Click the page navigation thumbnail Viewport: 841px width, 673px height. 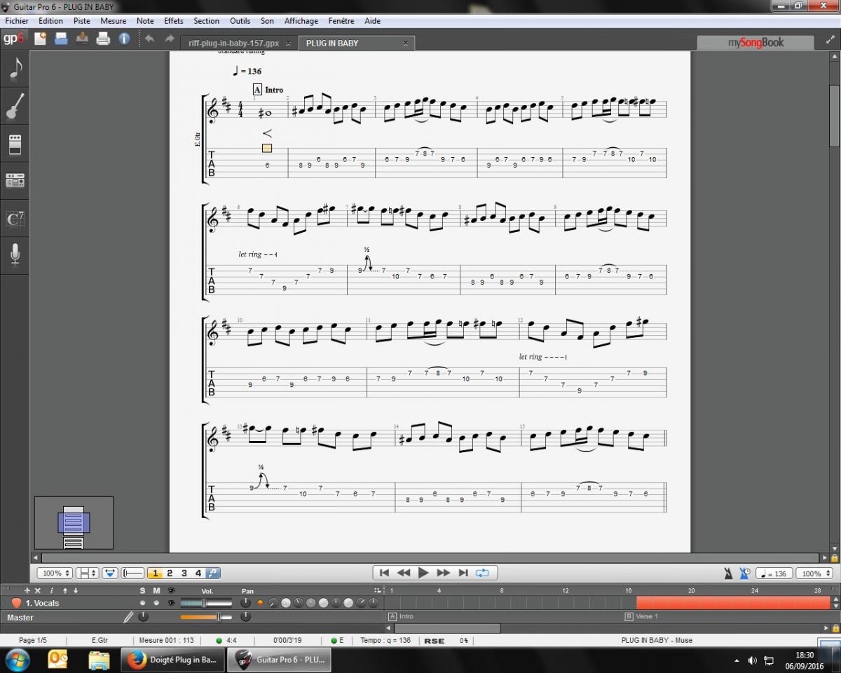[74, 523]
